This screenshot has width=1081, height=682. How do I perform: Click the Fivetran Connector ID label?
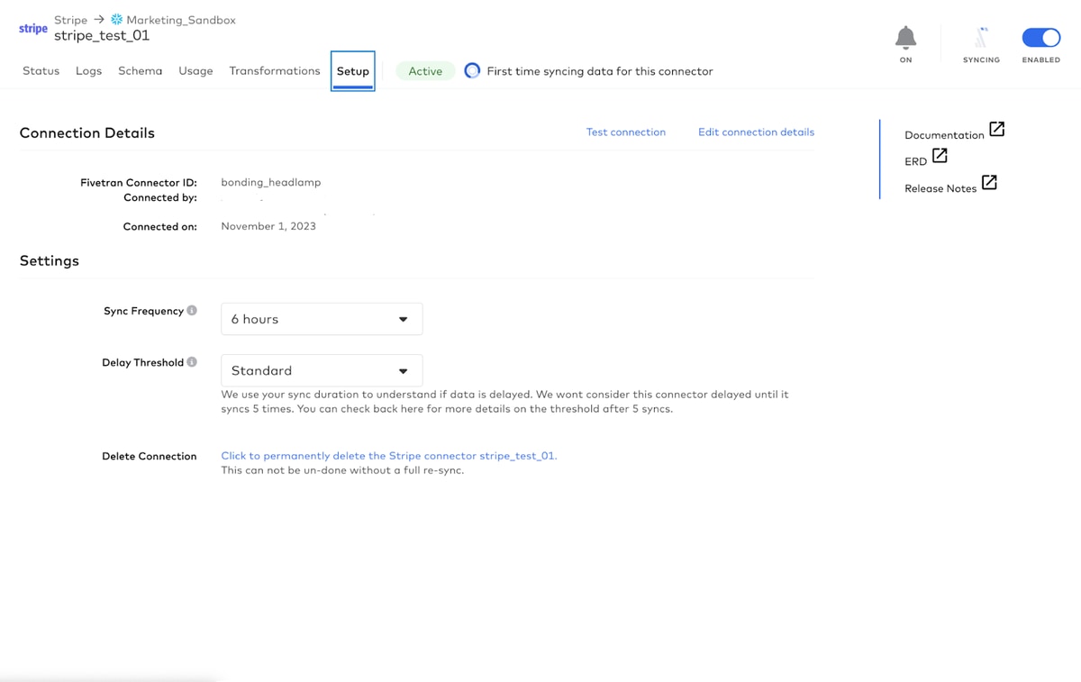[x=138, y=182]
